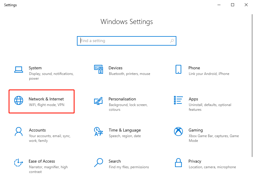Open the Privacy padlock icon
Image resolution: width=253 pixels, height=186 pixels.
pyautogui.click(x=178, y=163)
